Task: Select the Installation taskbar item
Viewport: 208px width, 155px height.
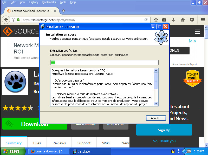Action: pyautogui.click(x=90, y=151)
